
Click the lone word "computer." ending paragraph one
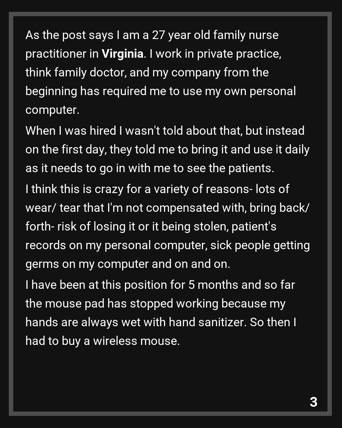point(52,110)
